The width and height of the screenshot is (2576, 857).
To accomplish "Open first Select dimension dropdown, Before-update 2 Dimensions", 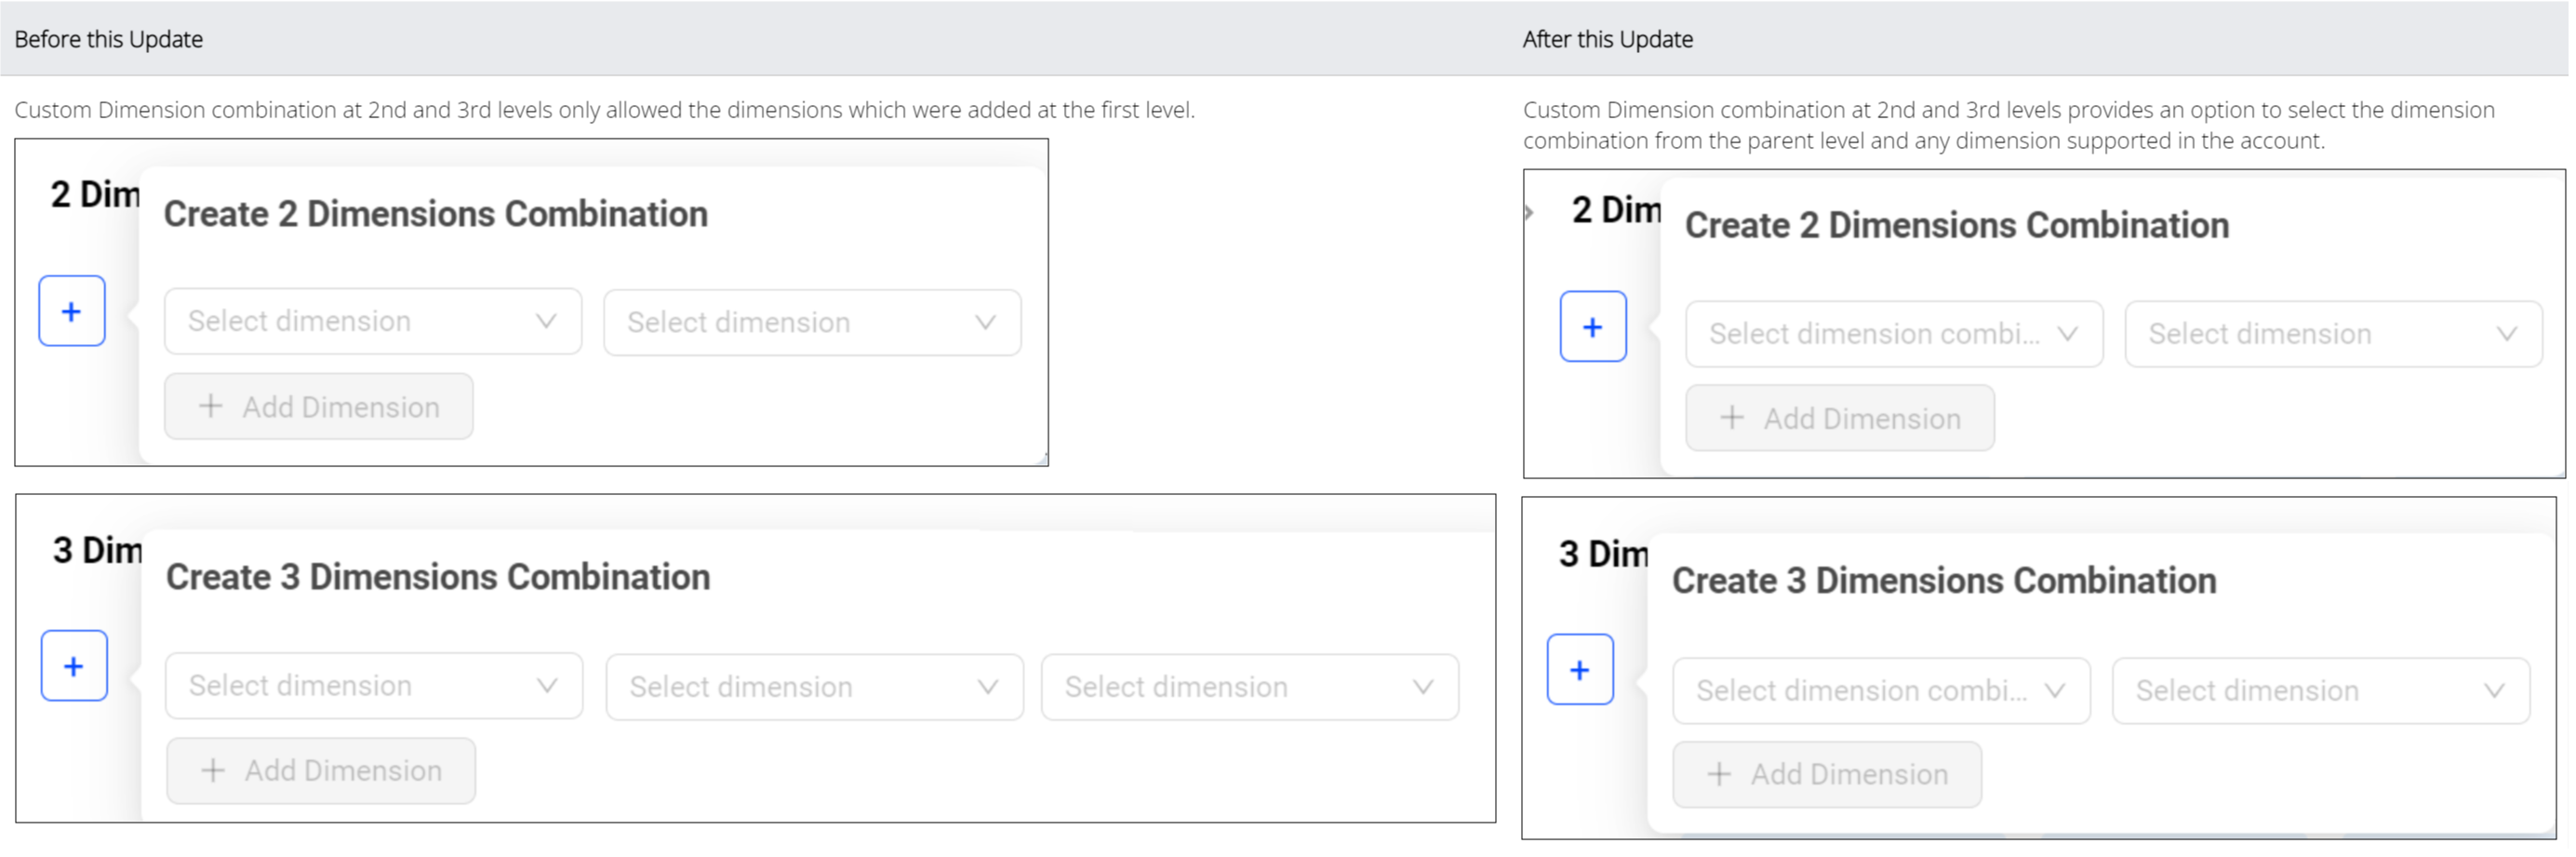I will coord(372,321).
